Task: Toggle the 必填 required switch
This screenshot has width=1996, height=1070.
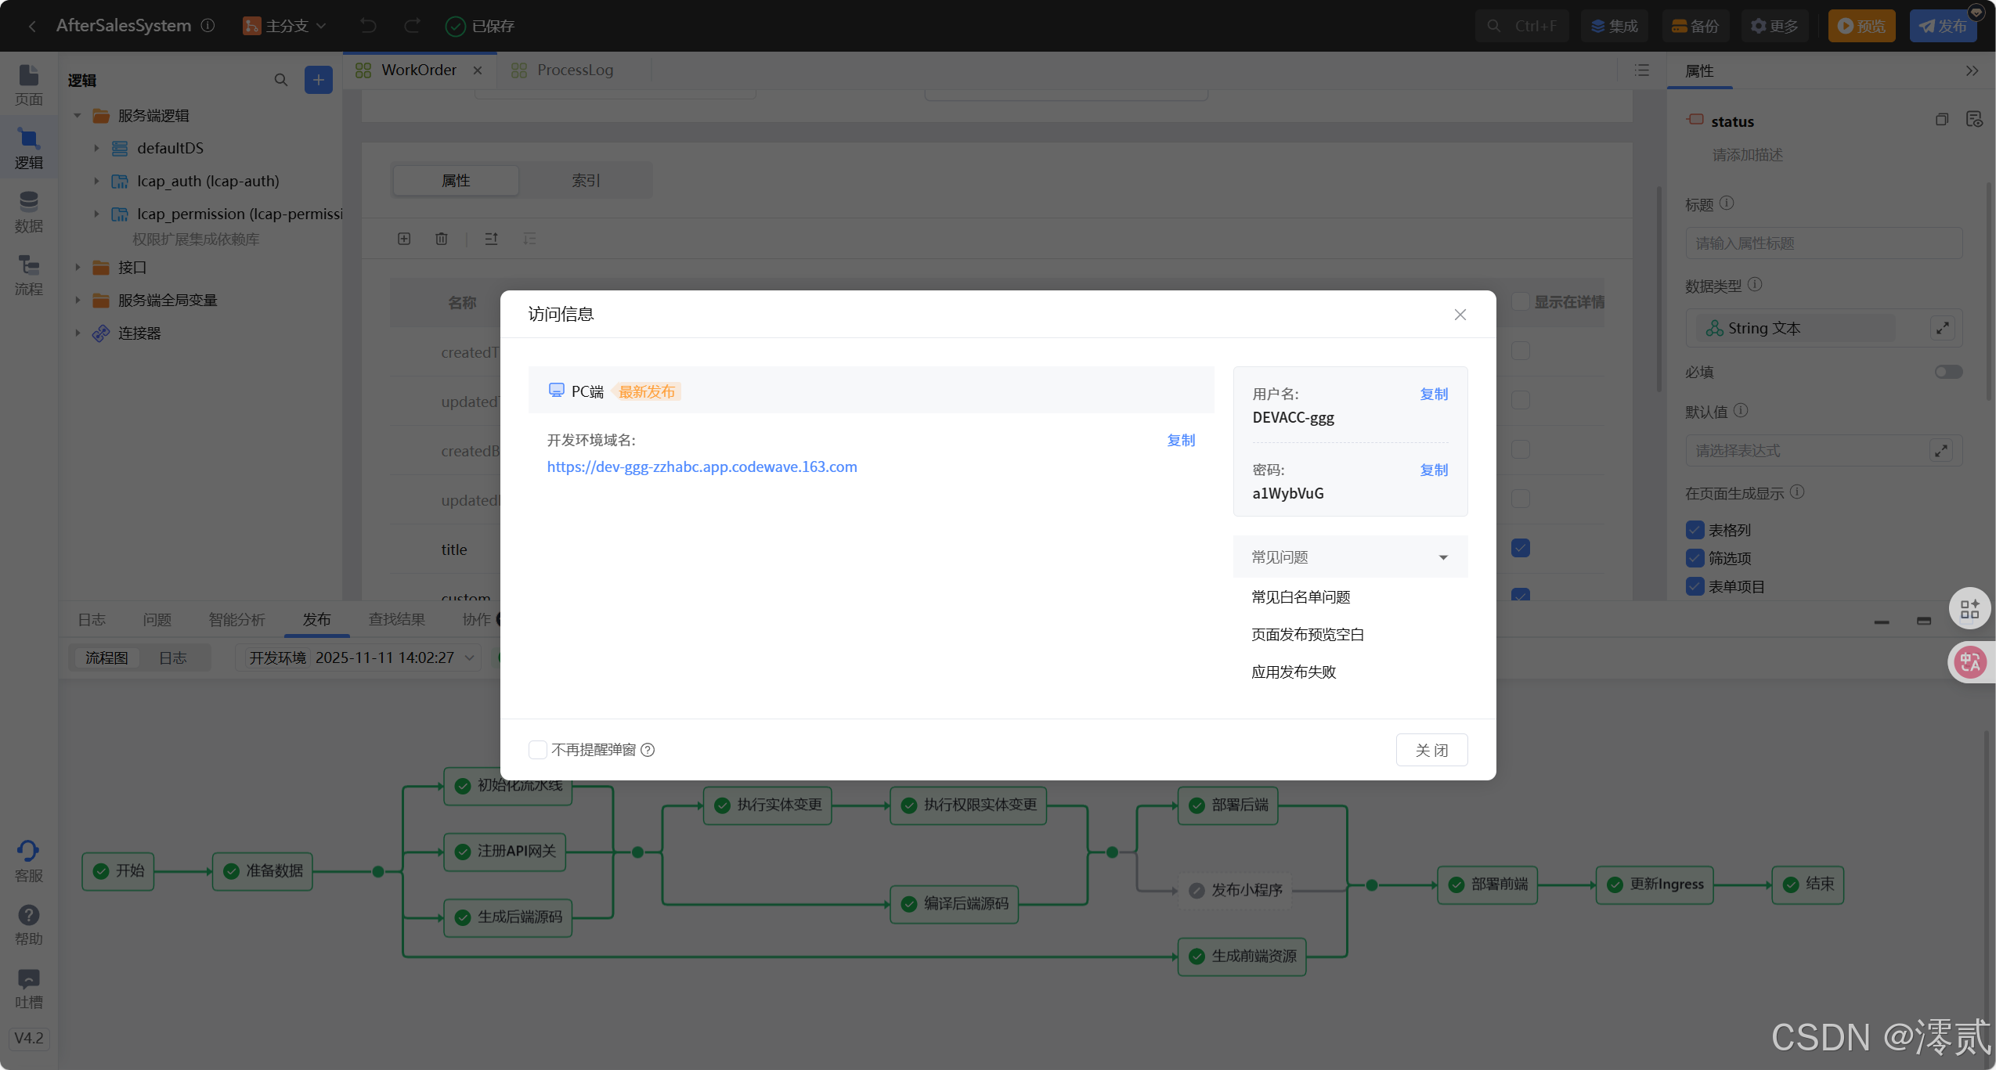Action: 1948,372
